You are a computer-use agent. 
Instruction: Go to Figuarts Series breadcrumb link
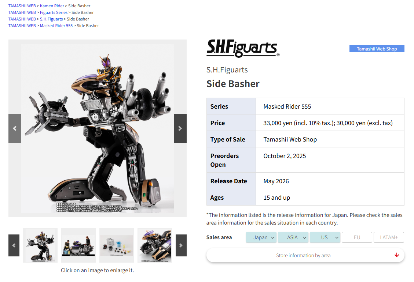pyautogui.click(x=54, y=12)
